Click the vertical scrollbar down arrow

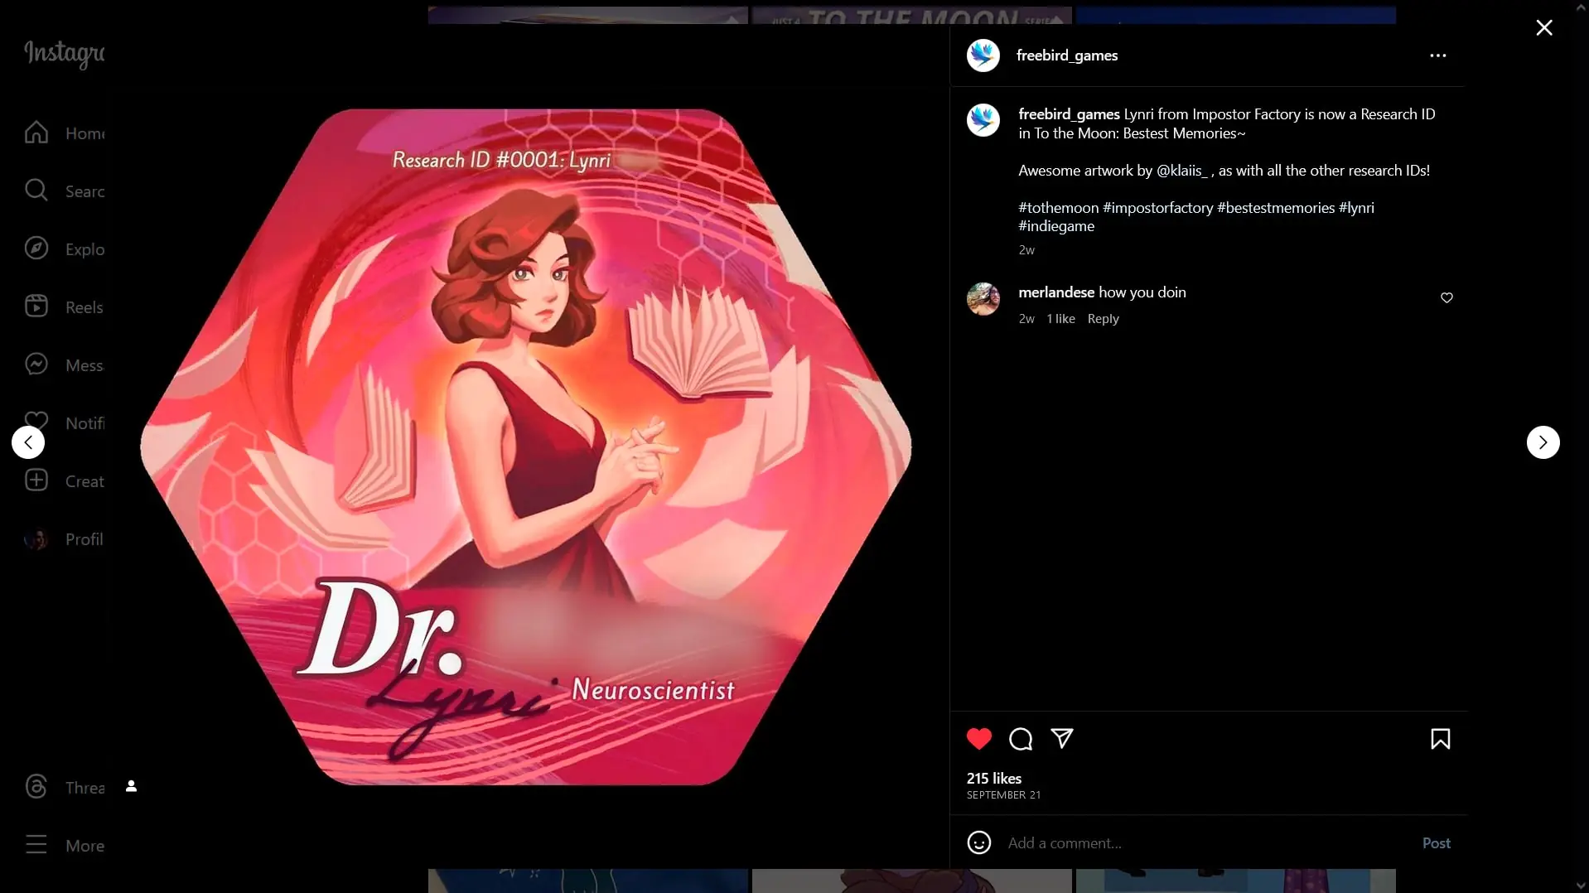(x=1581, y=886)
